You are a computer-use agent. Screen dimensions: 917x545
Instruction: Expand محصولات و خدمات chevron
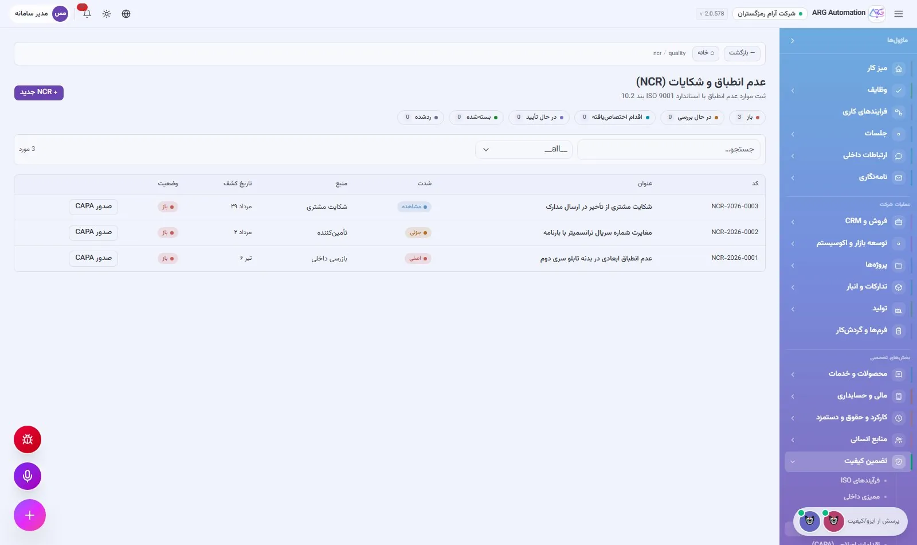[793, 374]
